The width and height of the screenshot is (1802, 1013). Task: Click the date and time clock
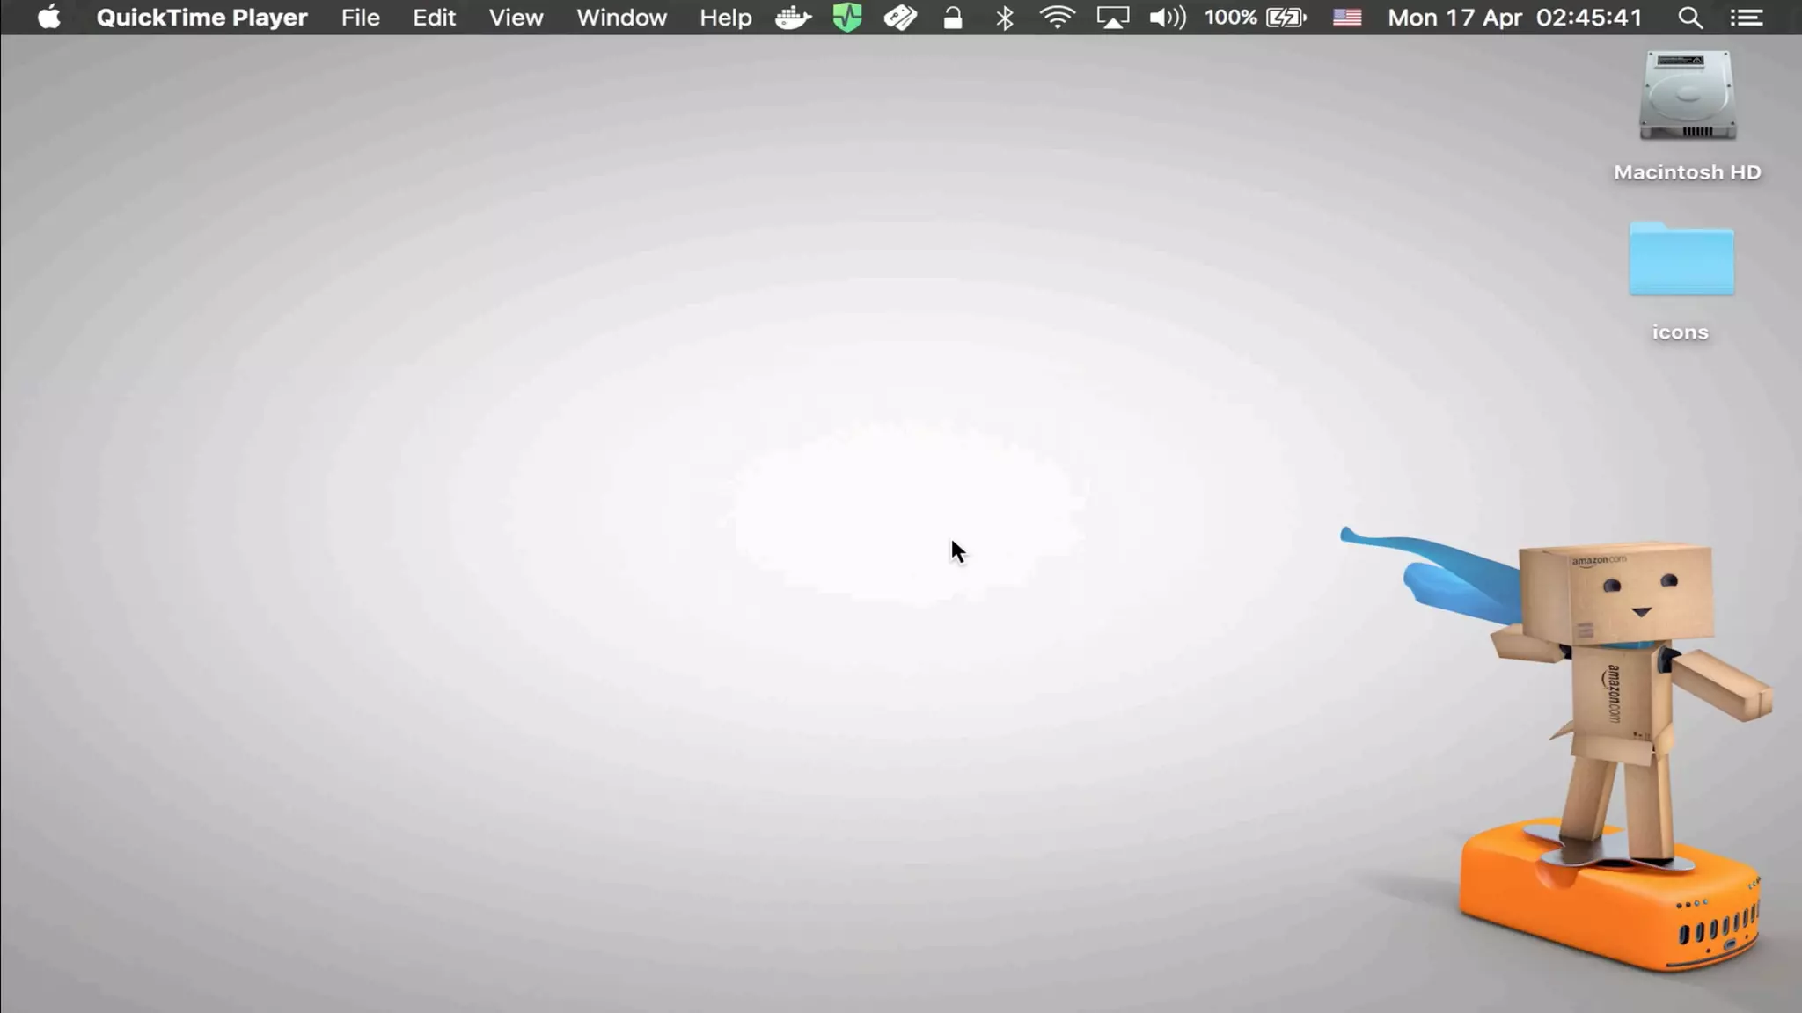[1514, 18]
